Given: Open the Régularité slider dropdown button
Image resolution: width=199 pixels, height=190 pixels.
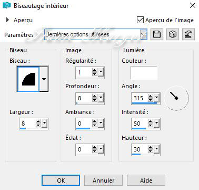Looking at the screenshot, I should 101,72.
